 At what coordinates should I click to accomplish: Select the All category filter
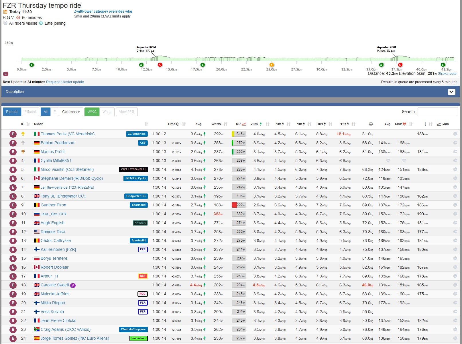46,112
